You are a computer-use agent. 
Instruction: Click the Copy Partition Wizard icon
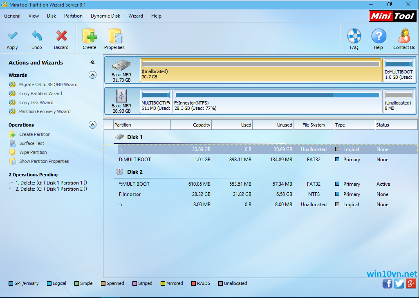click(12, 93)
